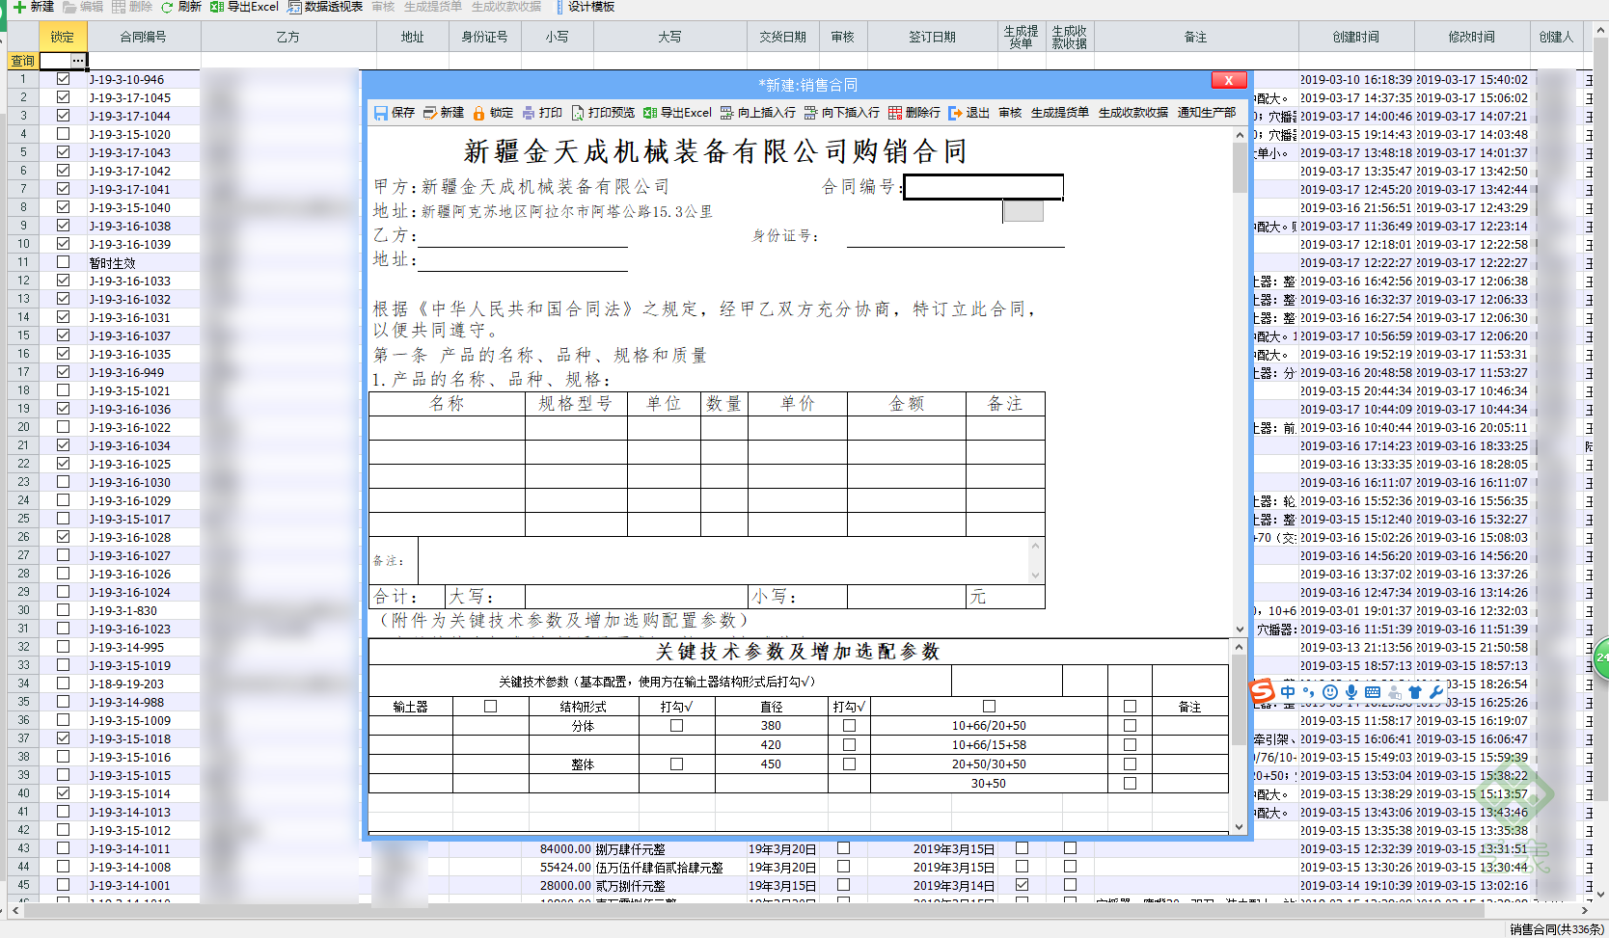The width and height of the screenshot is (1609, 938).
Task: Click the Sogou microphone voice input icon
Action: (1351, 692)
